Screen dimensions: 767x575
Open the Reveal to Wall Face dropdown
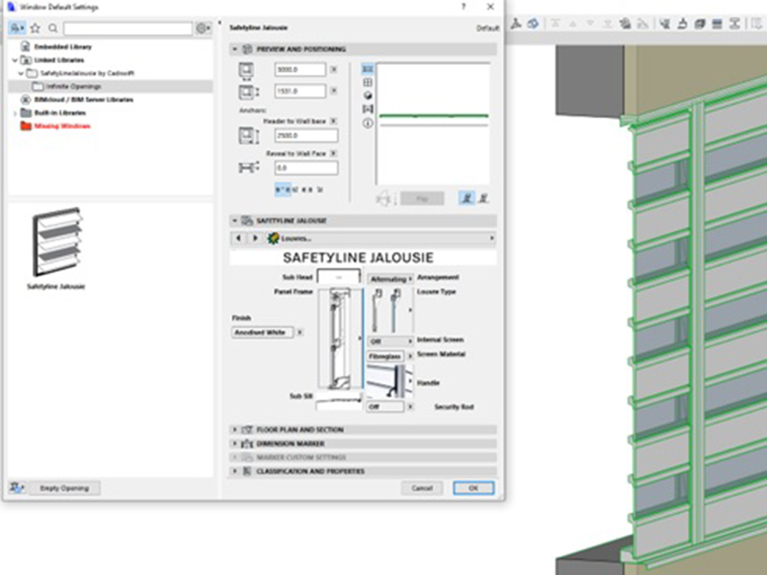pyautogui.click(x=334, y=153)
